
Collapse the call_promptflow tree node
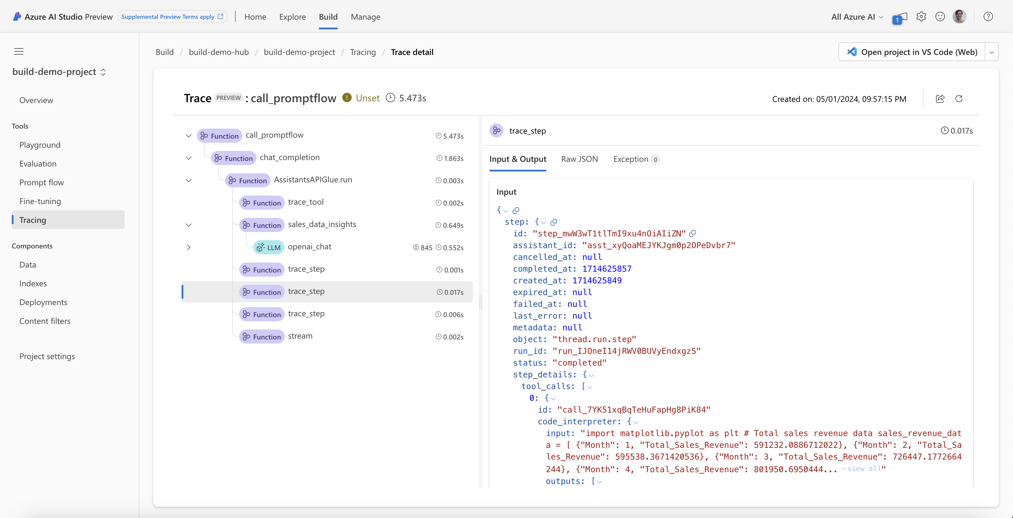coord(189,136)
